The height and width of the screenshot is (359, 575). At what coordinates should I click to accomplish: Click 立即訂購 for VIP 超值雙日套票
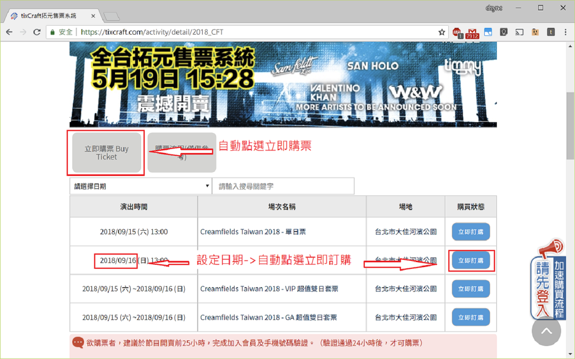click(x=471, y=289)
